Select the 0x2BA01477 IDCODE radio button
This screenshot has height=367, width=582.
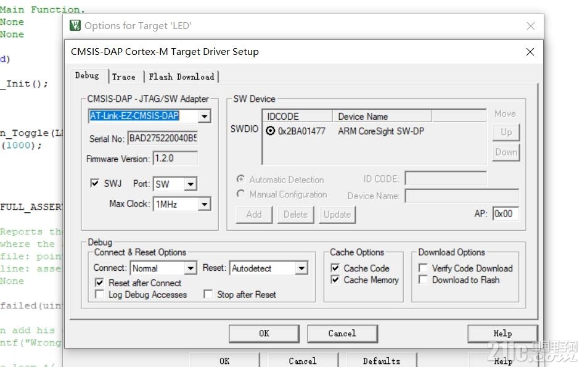coord(270,131)
